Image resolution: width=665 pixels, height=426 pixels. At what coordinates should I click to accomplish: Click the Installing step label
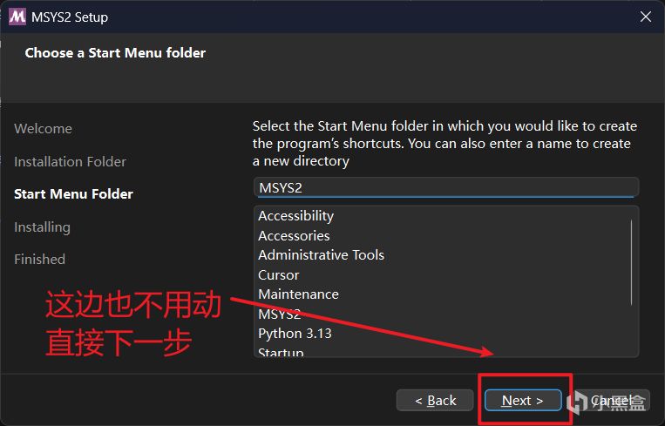(42, 227)
